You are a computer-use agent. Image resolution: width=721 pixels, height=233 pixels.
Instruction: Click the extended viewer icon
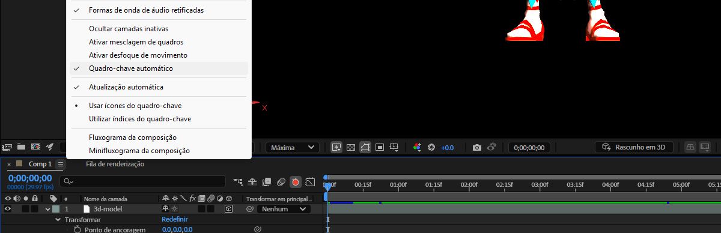(705, 147)
